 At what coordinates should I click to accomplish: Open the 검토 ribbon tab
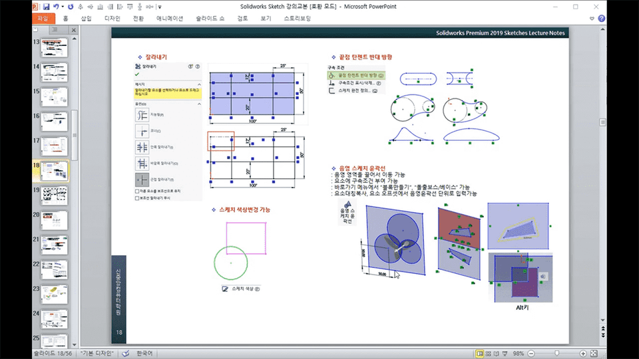(242, 19)
